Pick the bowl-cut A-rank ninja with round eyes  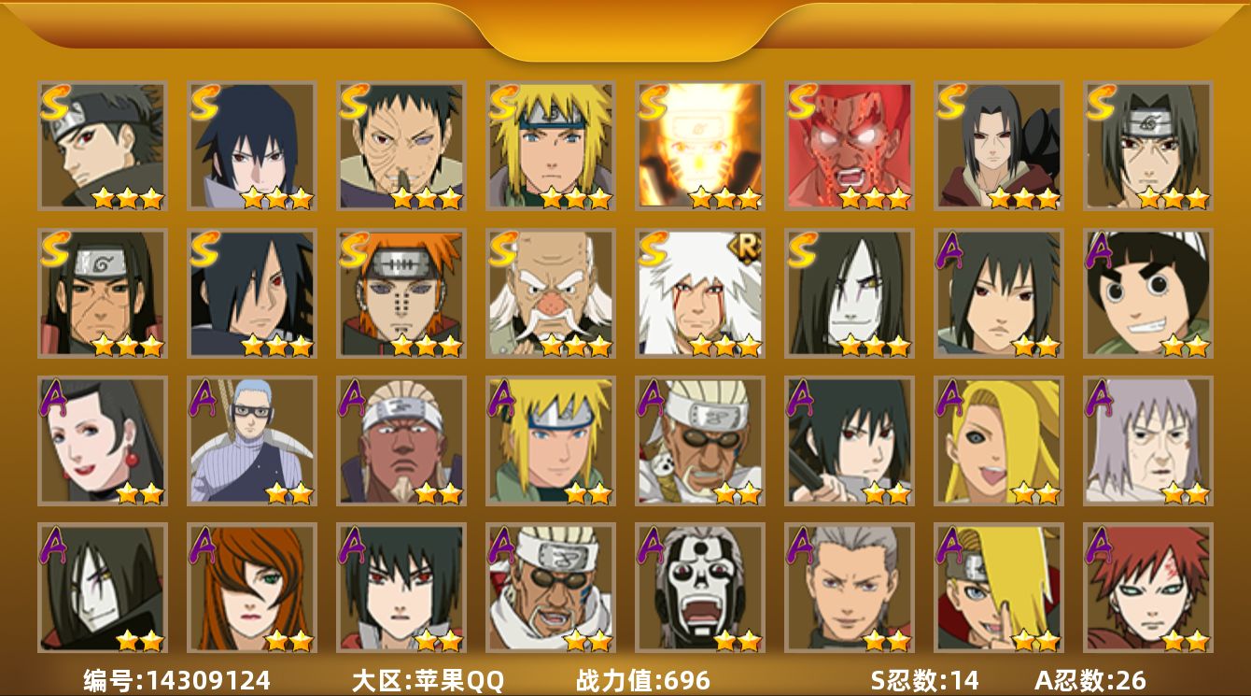tap(1148, 293)
